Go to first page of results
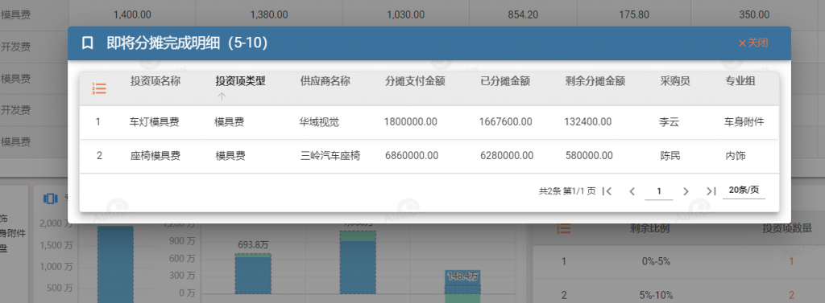 coord(607,191)
